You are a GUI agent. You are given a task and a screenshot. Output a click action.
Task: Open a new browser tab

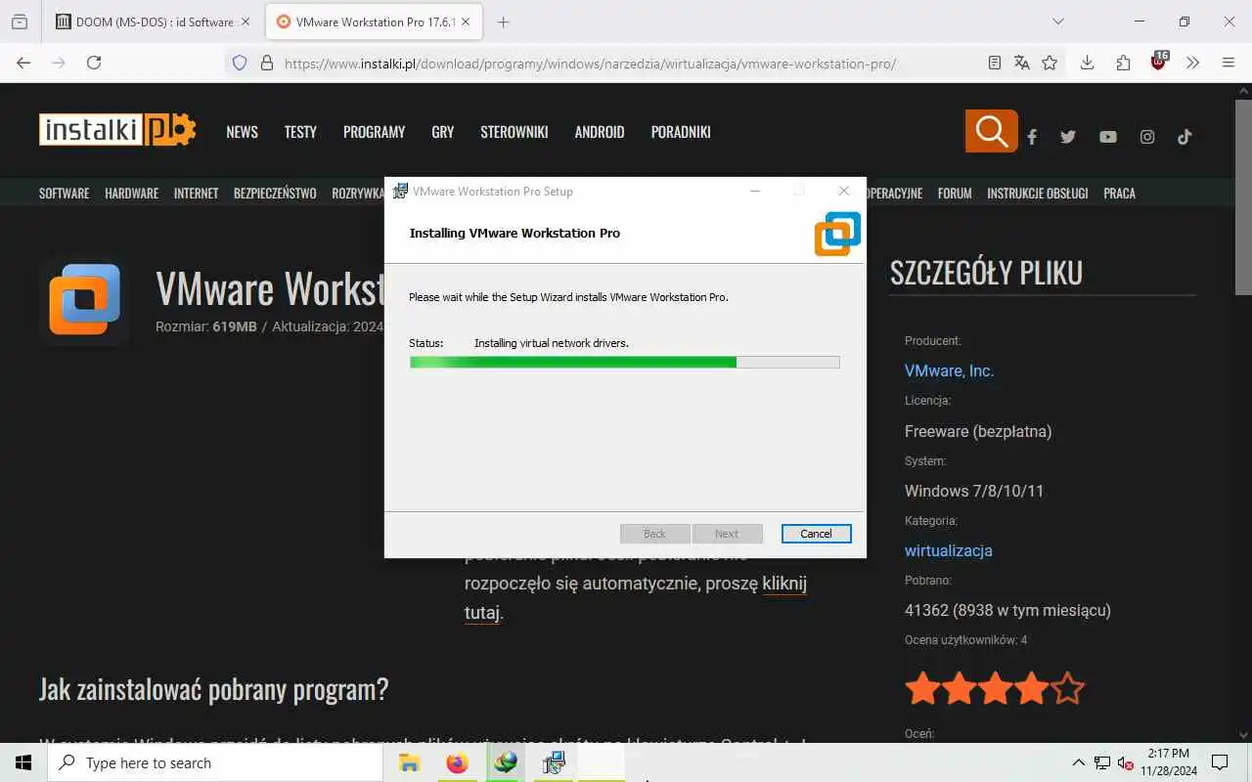pos(503,22)
